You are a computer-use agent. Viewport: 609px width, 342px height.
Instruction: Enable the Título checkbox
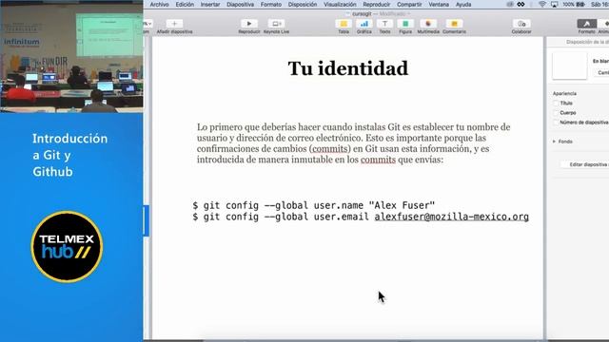coord(556,104)
